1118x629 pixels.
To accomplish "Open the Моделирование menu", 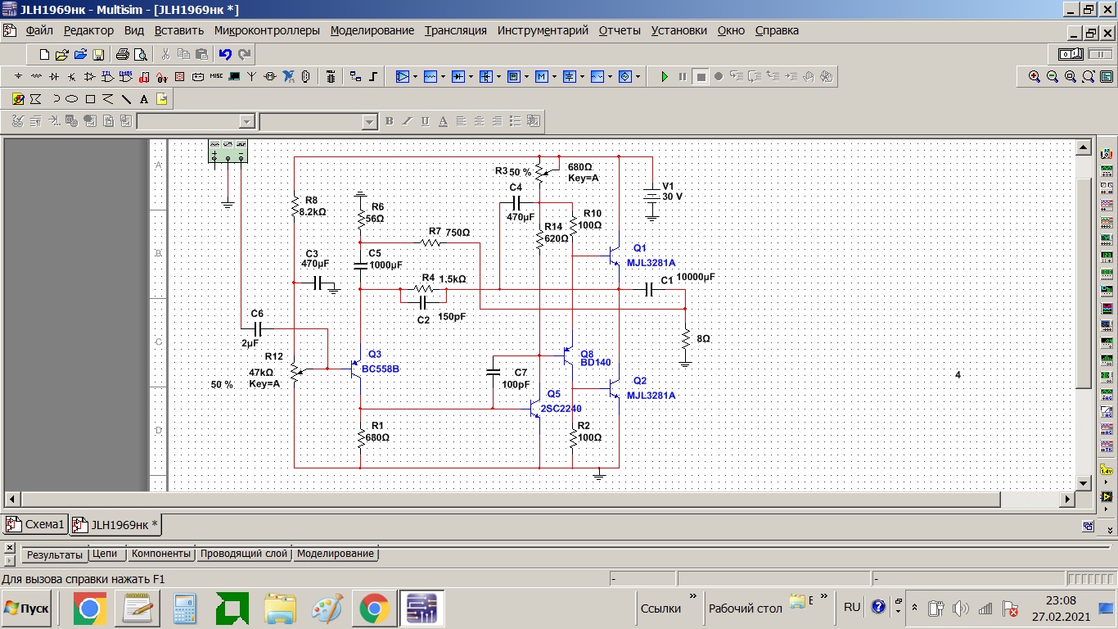I will [372, 30].
